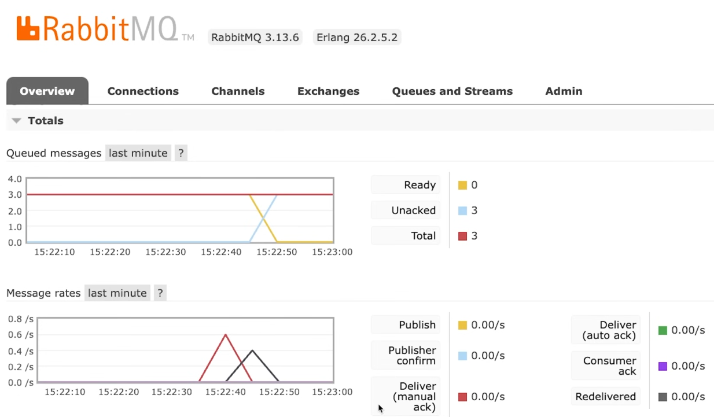Click the yellow Publish color swatch

coord(462,325)
